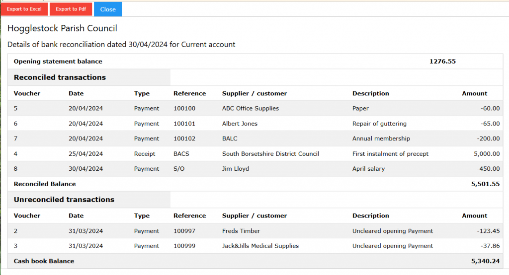Select reference 100997 cell

(x=184, y=231)
